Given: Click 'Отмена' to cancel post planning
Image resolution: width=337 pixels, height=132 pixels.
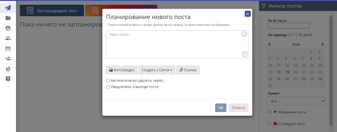Looking at the screenshot, I should (x=238, y=108).
